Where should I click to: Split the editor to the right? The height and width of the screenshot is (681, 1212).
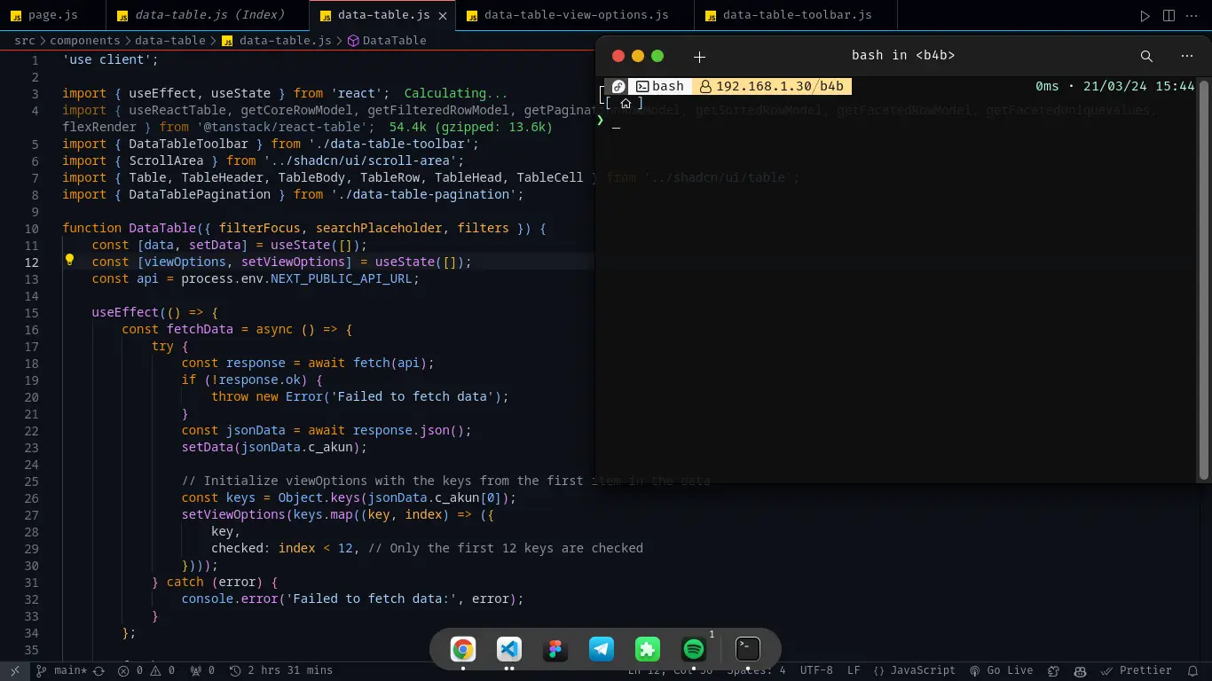pyautogui.click(x=1169, y=16)
